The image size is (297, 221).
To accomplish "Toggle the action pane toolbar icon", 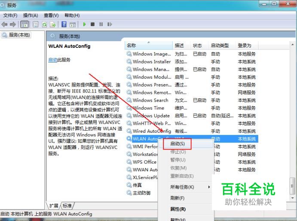I will pos(73,24).
